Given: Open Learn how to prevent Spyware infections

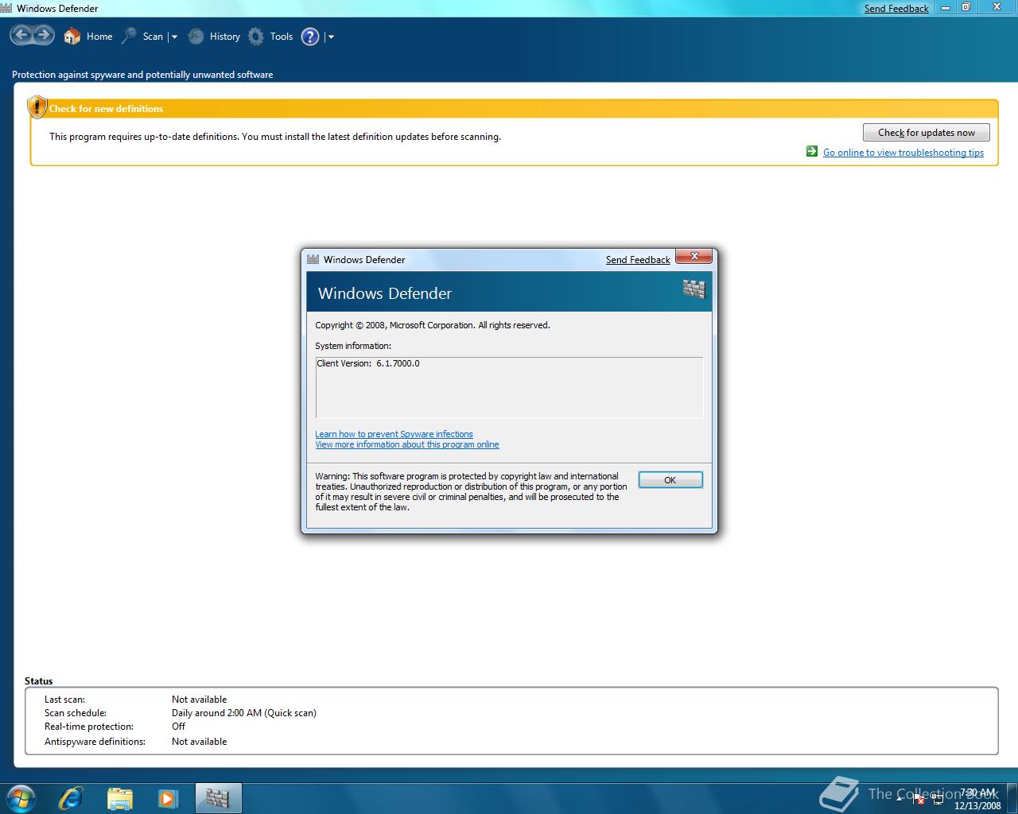Looking at the screenshot, I should click(x=394, y=434).
